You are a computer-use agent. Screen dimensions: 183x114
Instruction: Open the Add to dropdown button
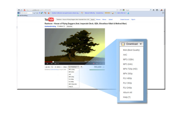pos(58,67)
